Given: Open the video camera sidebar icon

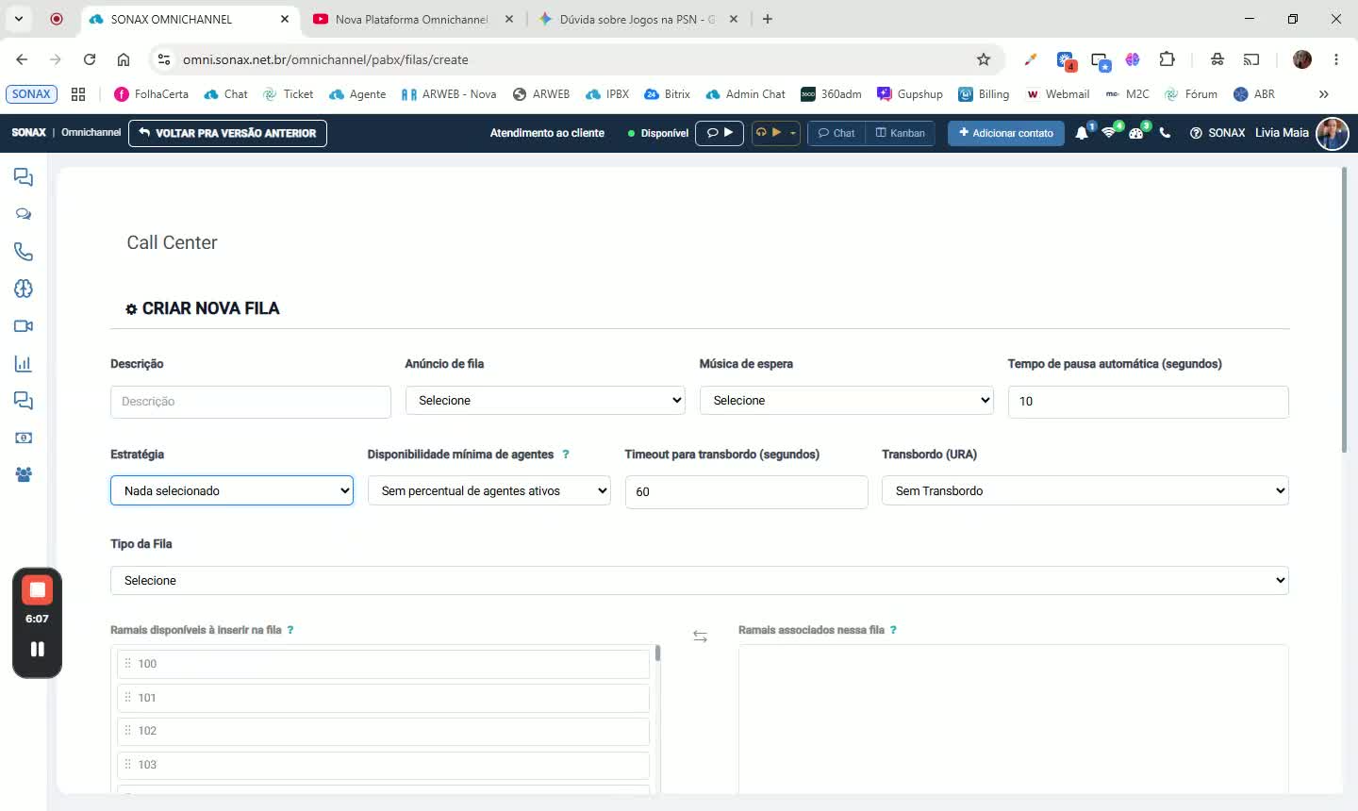Looking at the screenshot, I should click(24, 326).
